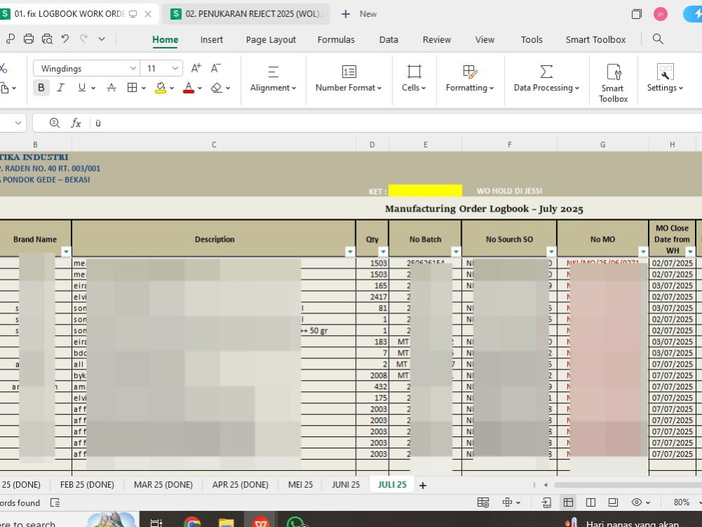Open fill color dropdown arrow
Screen dimensions: 702x527
tap(172, 88)
